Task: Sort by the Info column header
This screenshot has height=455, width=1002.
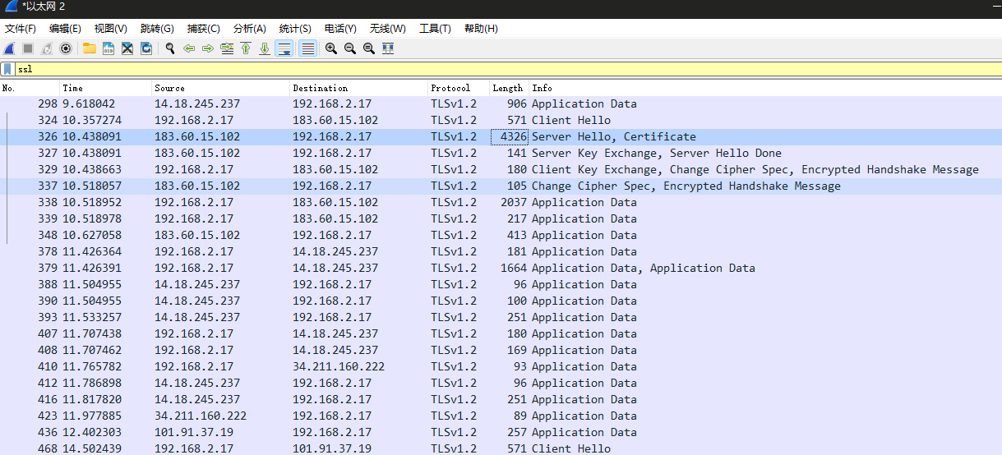Action: 764,88
